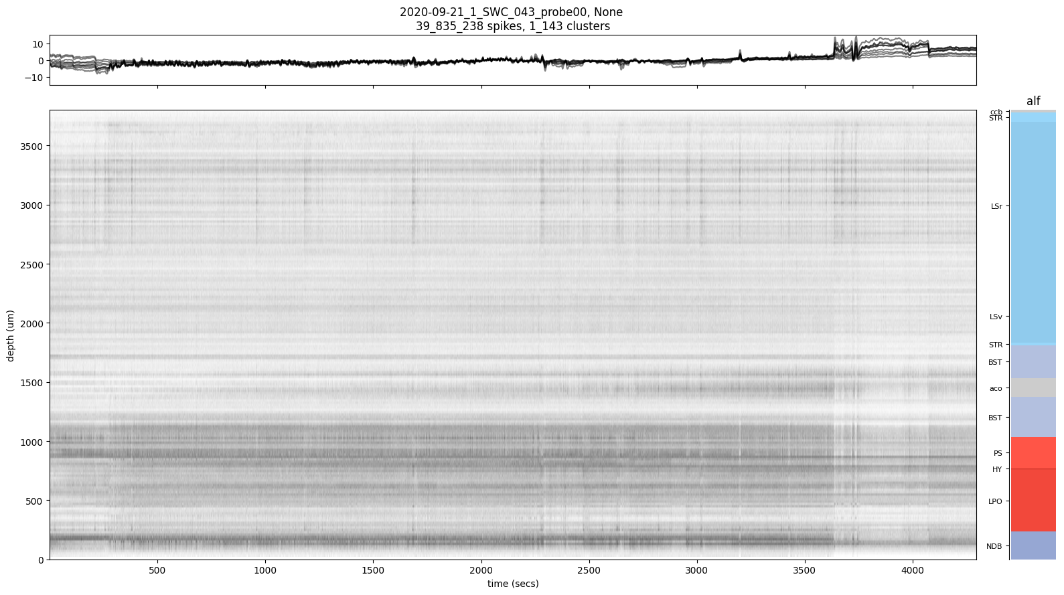Image resolution: width=1064 pixels, height=595 pixels.
Task: Click the 'time (secs)' axis label
Action: (512, 584)
